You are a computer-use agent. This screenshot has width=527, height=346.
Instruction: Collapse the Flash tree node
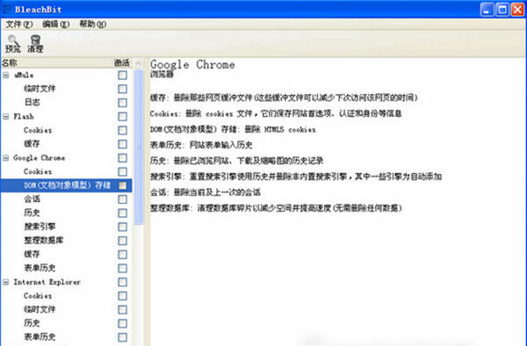click(x=6, y=117)
